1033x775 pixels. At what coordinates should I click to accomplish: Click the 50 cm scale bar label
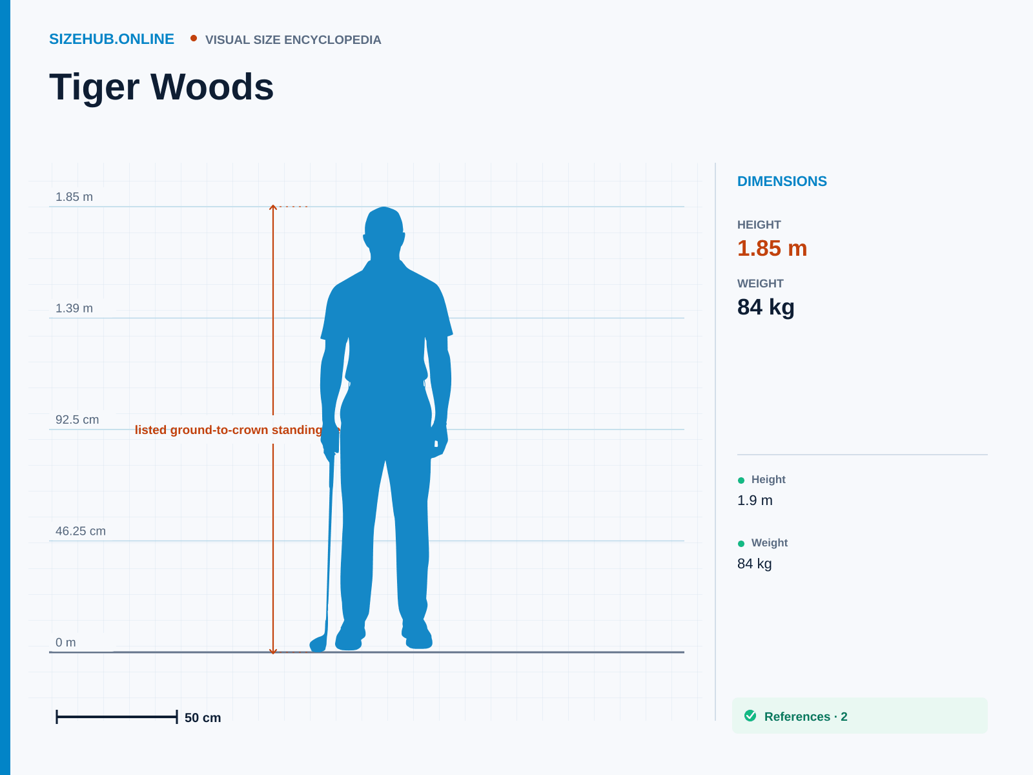(203, 718)
